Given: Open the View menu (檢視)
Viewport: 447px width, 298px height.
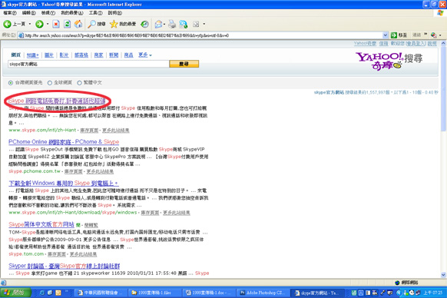Looking at the screenshot, I should 48,13.
